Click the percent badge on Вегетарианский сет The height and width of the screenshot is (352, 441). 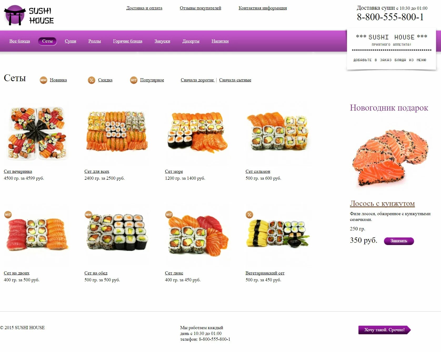249,215
